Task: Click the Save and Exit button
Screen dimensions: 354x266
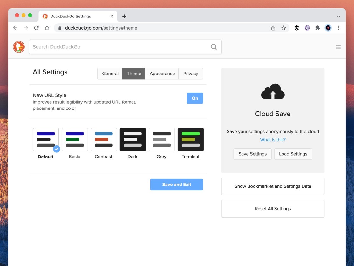Action: [177, 185]
